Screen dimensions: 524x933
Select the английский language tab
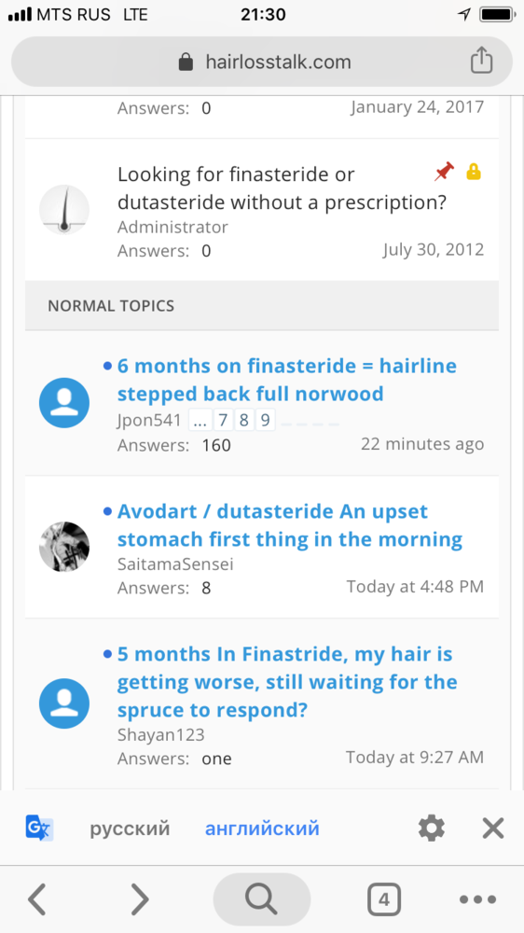coord(262,828)
